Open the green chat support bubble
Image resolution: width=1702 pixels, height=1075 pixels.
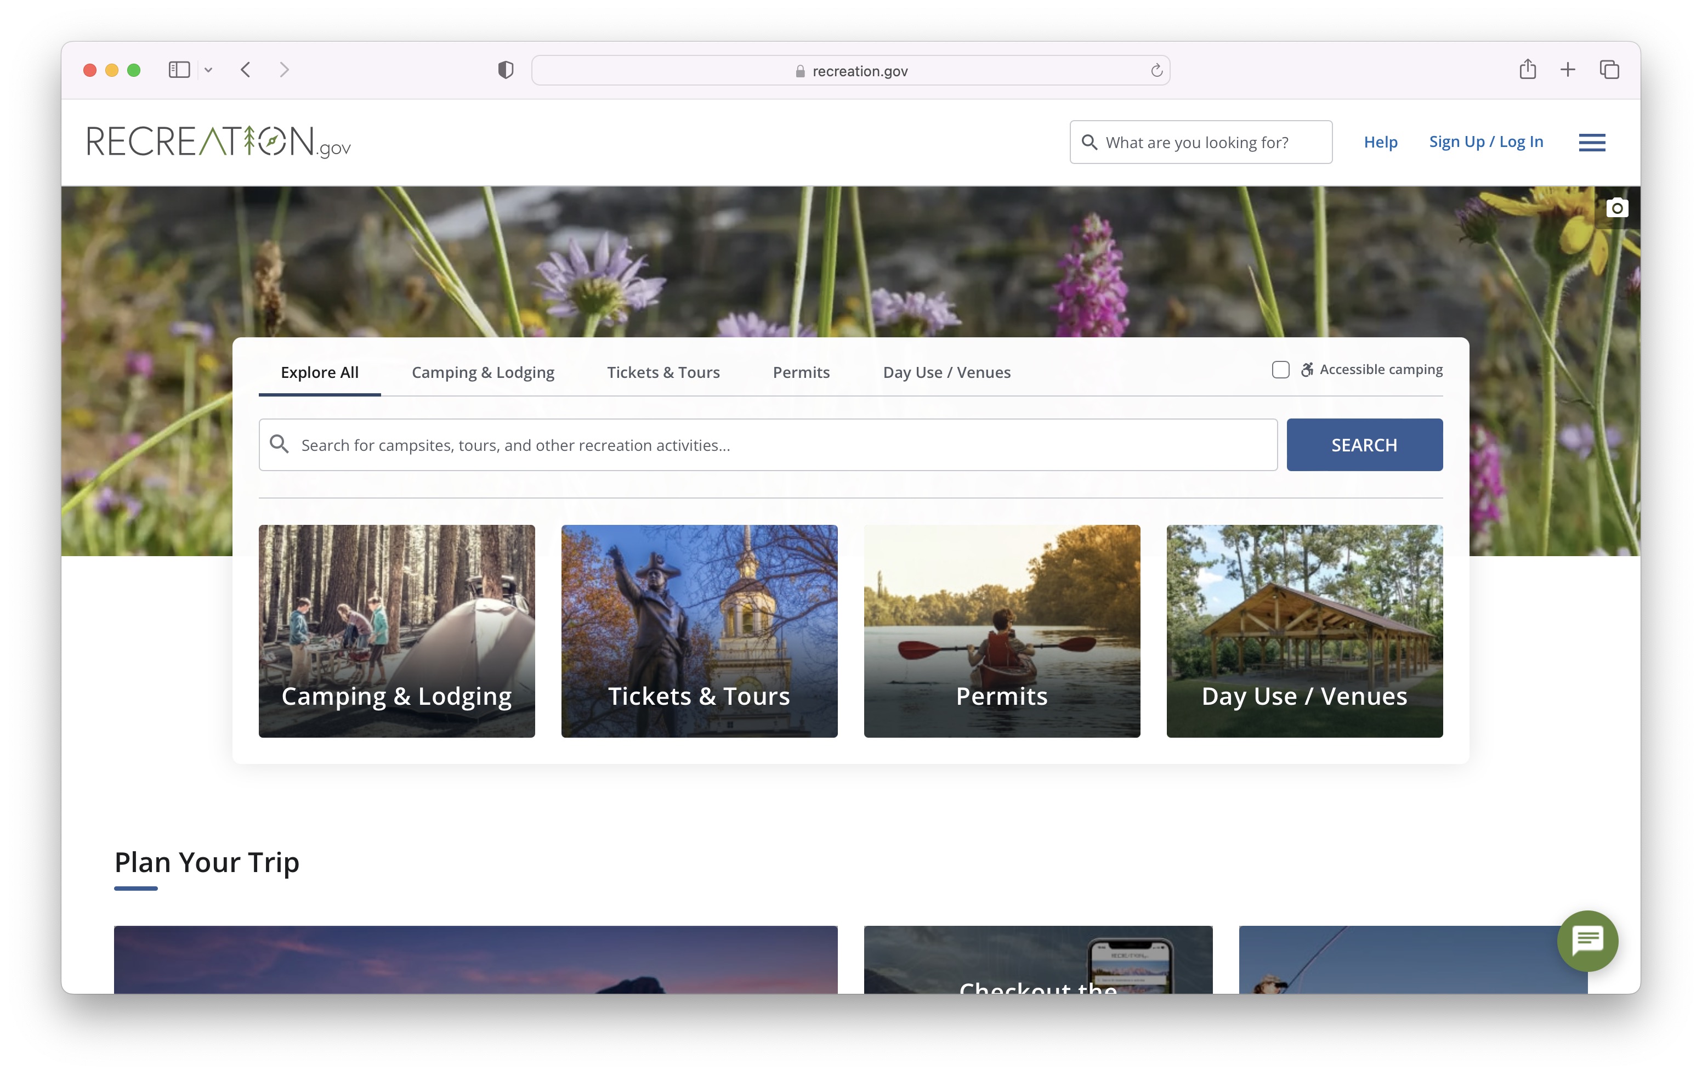[x=1587, y=940]
